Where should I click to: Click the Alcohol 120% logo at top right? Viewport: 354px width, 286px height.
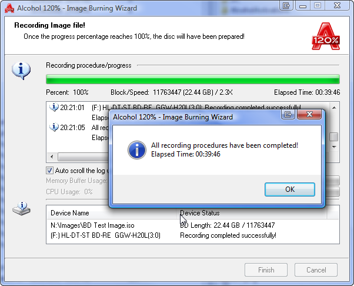(326, 36)
